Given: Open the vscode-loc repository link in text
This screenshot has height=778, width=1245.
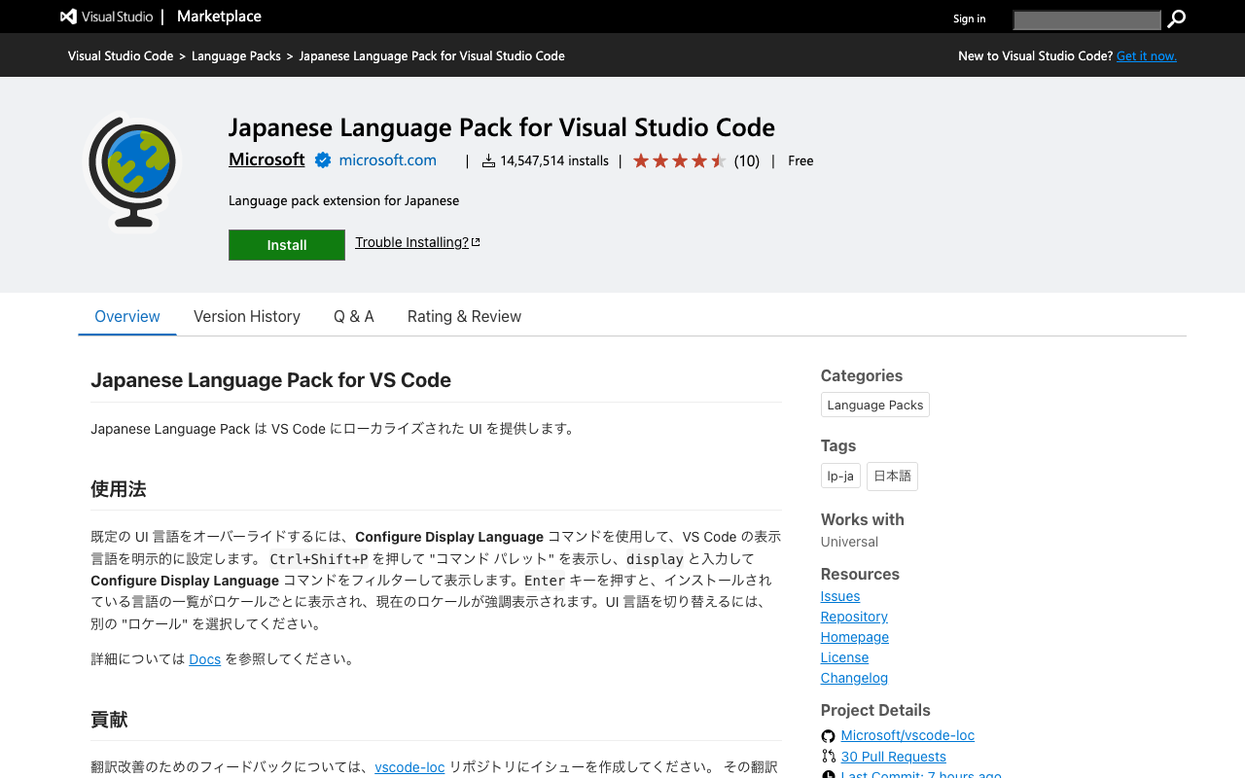Looking at the screenshot, I should click(409, 767).
